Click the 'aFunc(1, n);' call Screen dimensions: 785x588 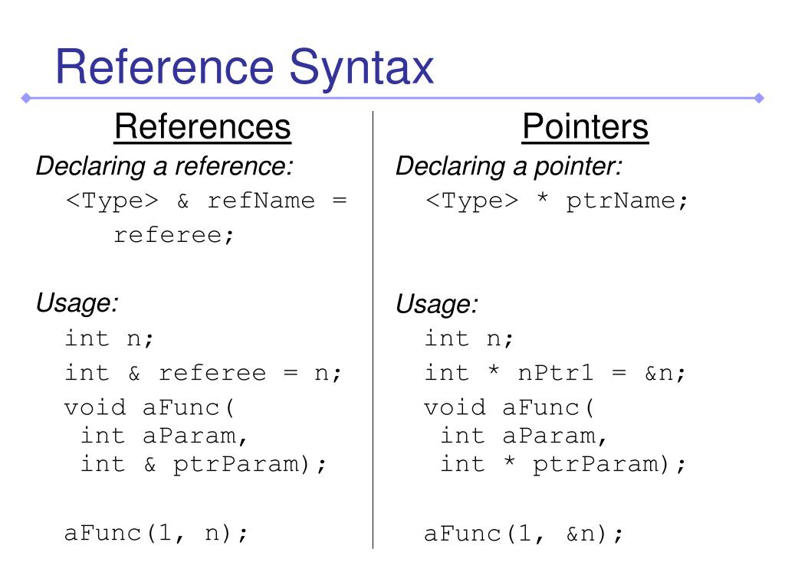(x=156, y=533)
